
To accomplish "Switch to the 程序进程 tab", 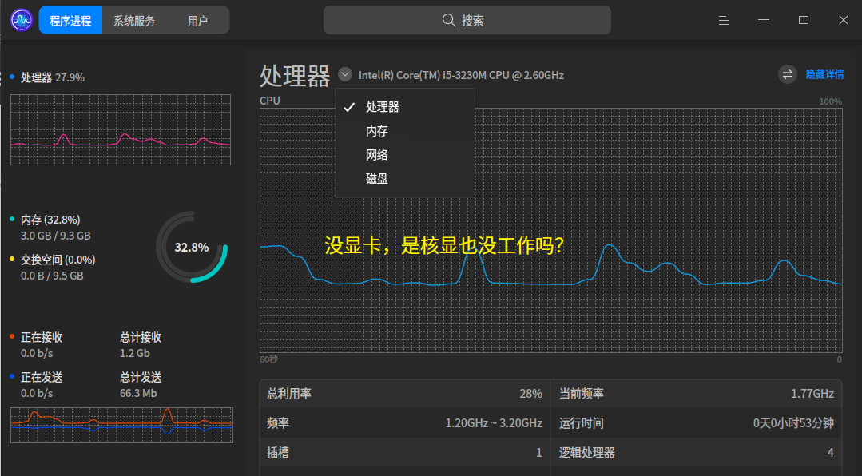I will click(x=70, y=20).
